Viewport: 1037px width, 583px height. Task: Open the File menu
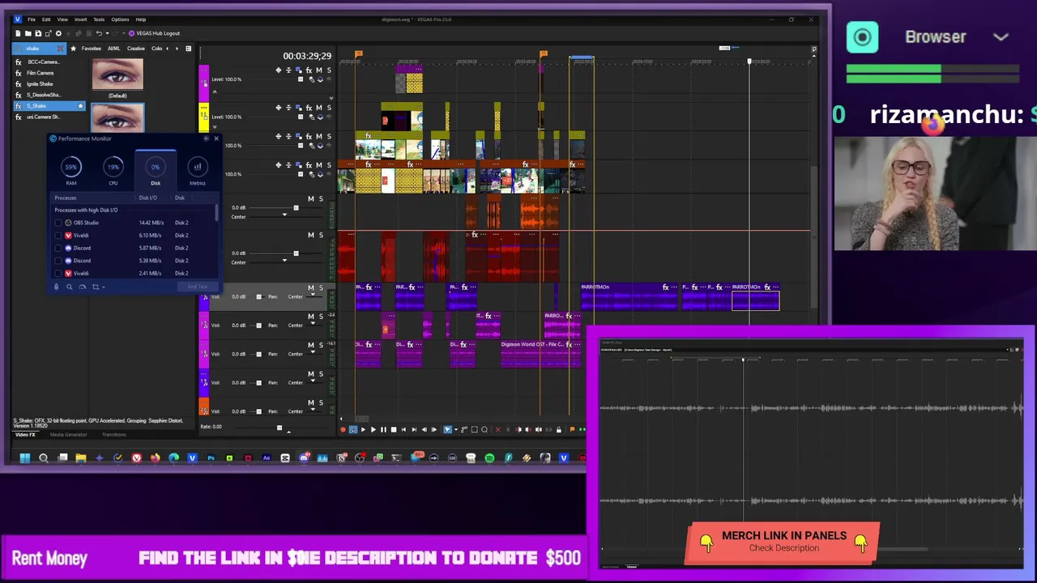(32, 19)
